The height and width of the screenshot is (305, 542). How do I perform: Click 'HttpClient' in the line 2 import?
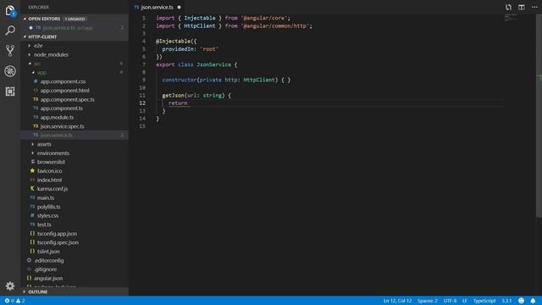pos(200,26)
